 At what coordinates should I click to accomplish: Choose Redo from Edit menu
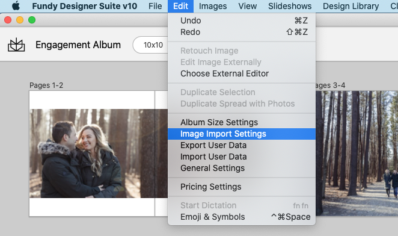tap(242, 32)
